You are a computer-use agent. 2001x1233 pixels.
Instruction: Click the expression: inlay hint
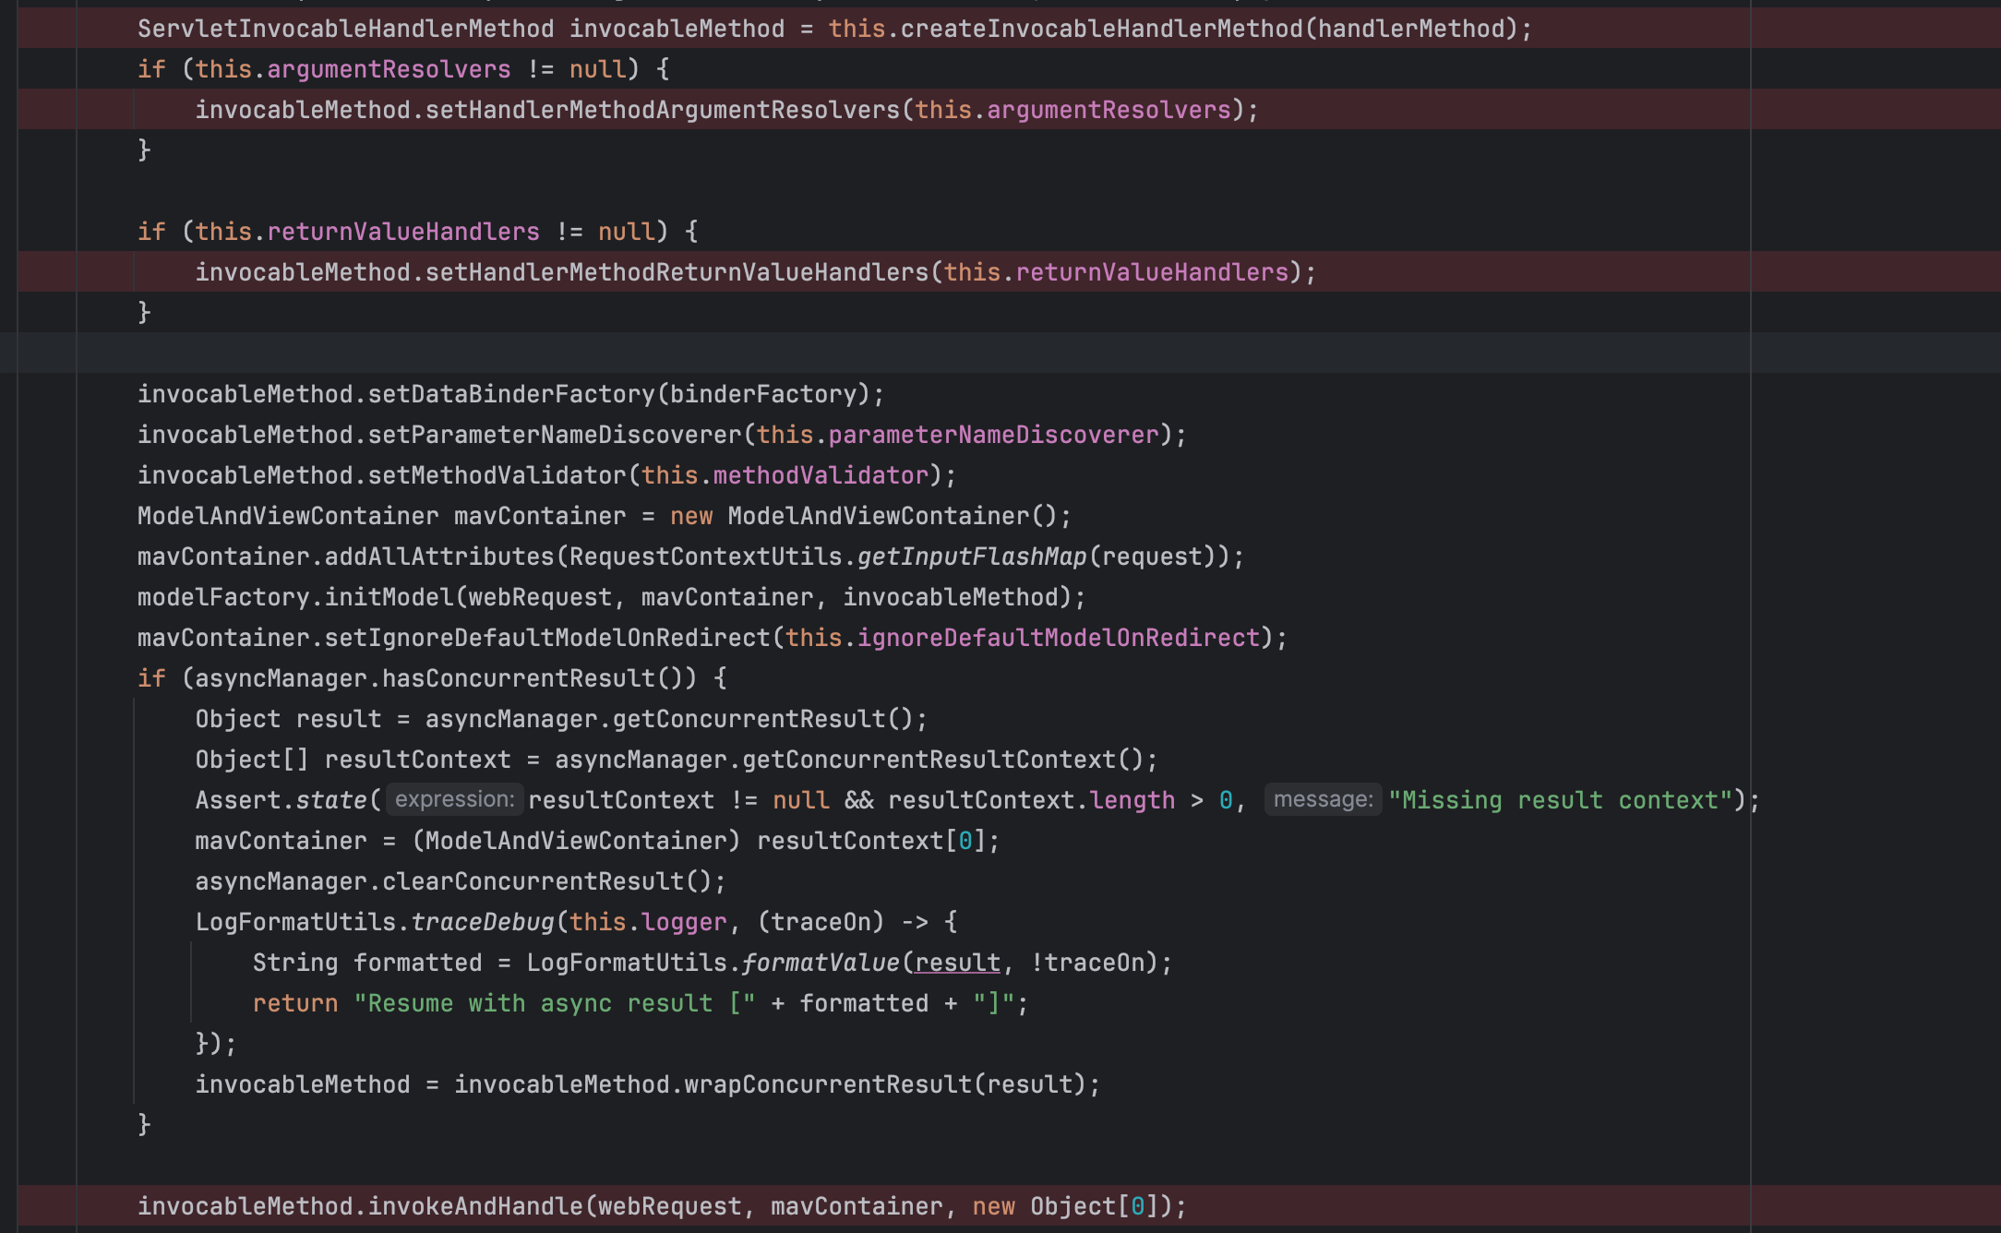[454, 799]
